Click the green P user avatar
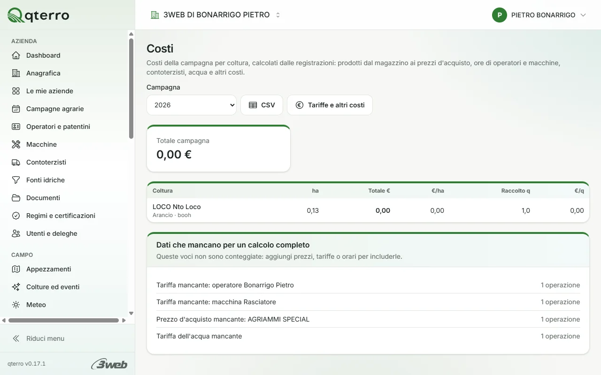Viewport: 601px width, 375px height. click(500, 15)
